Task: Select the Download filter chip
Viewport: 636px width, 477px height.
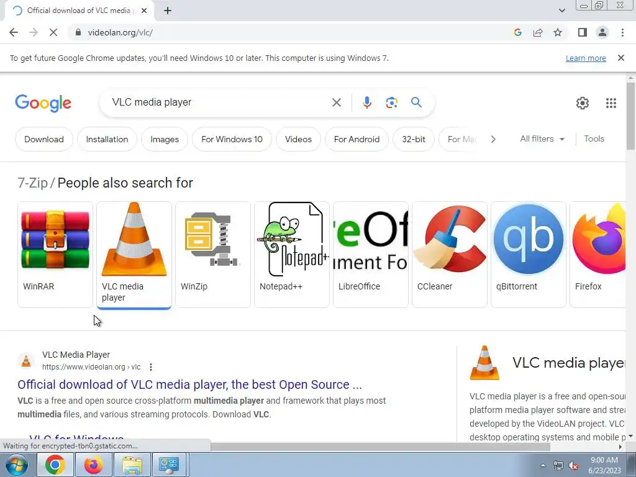Action: (x=44, y=139)
